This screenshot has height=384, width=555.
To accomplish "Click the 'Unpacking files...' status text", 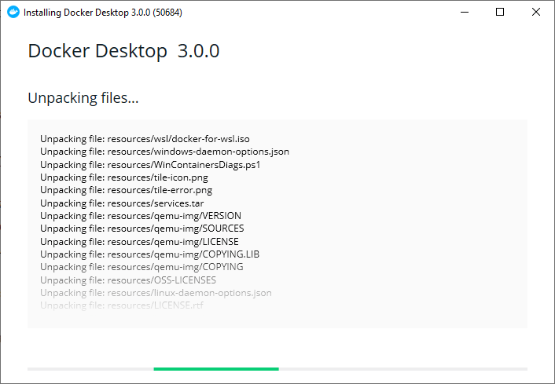I will point(83,98).
